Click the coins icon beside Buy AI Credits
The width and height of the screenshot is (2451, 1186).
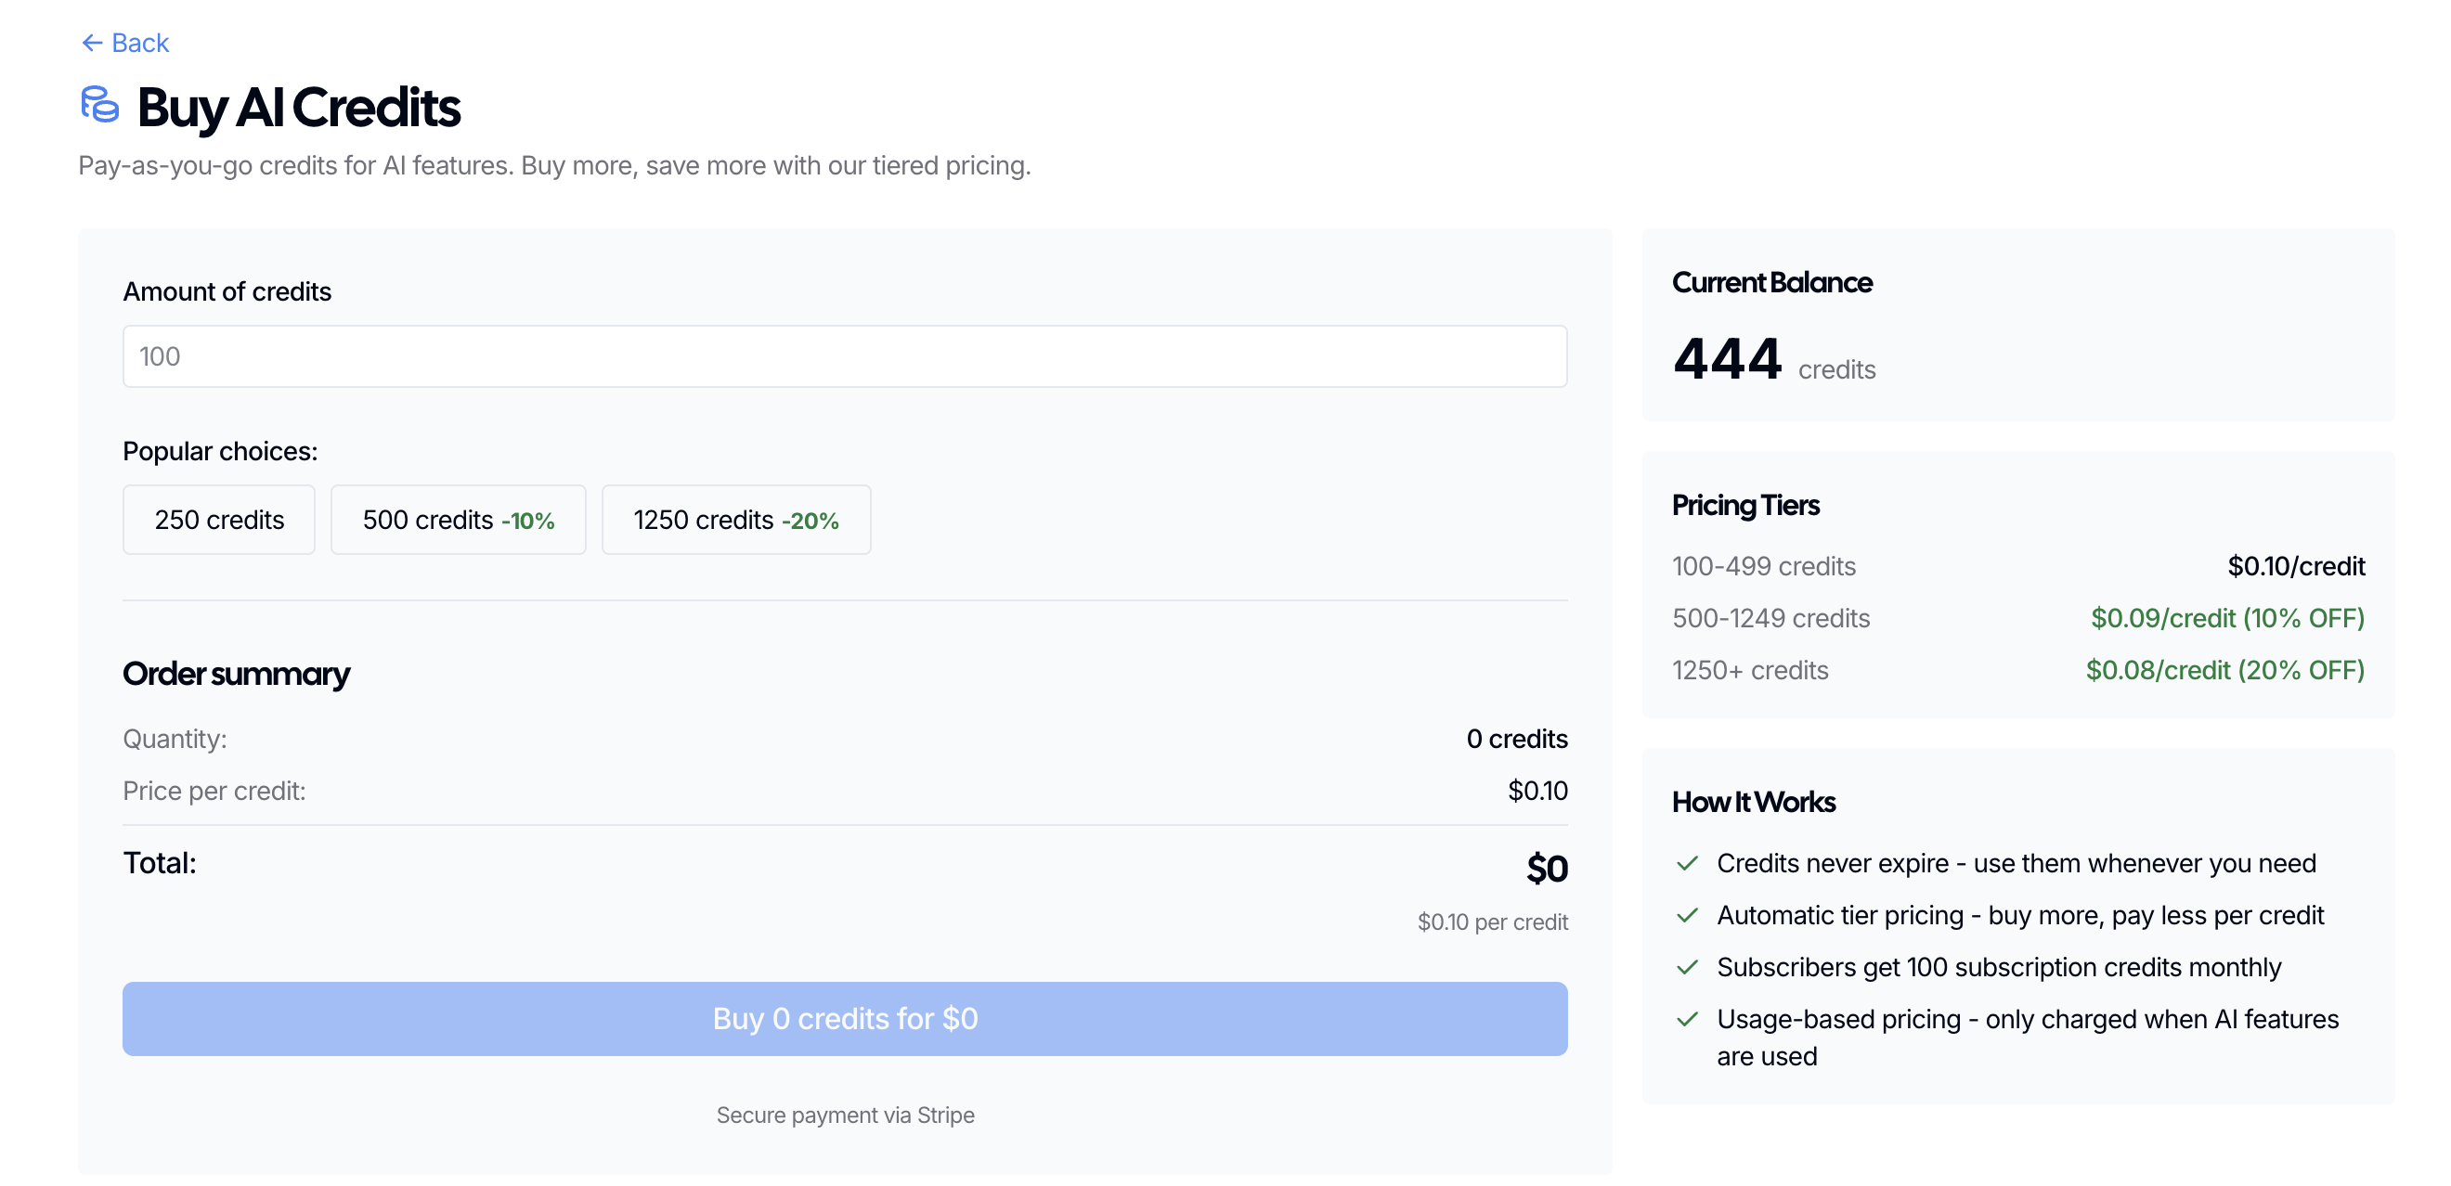pyautogui.click(x=100, y=105)
